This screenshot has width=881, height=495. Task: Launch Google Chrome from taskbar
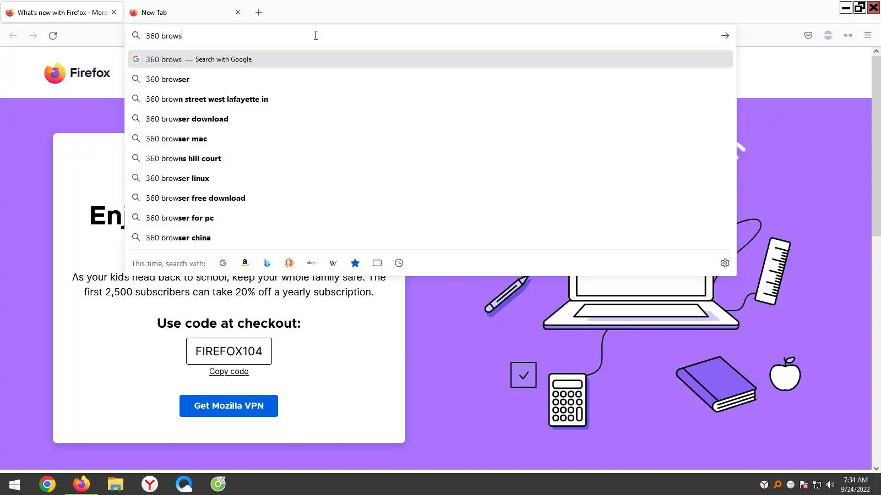click(47, 484)
